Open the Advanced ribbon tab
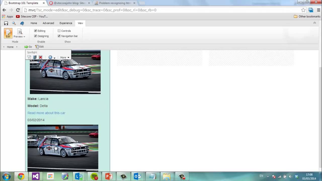Viewport: 322px width, 181px height. 48,23
